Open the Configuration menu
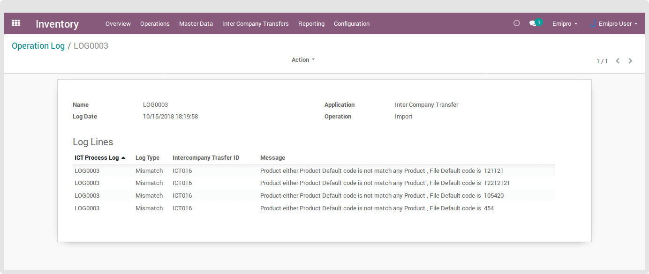 click(351, 24)
